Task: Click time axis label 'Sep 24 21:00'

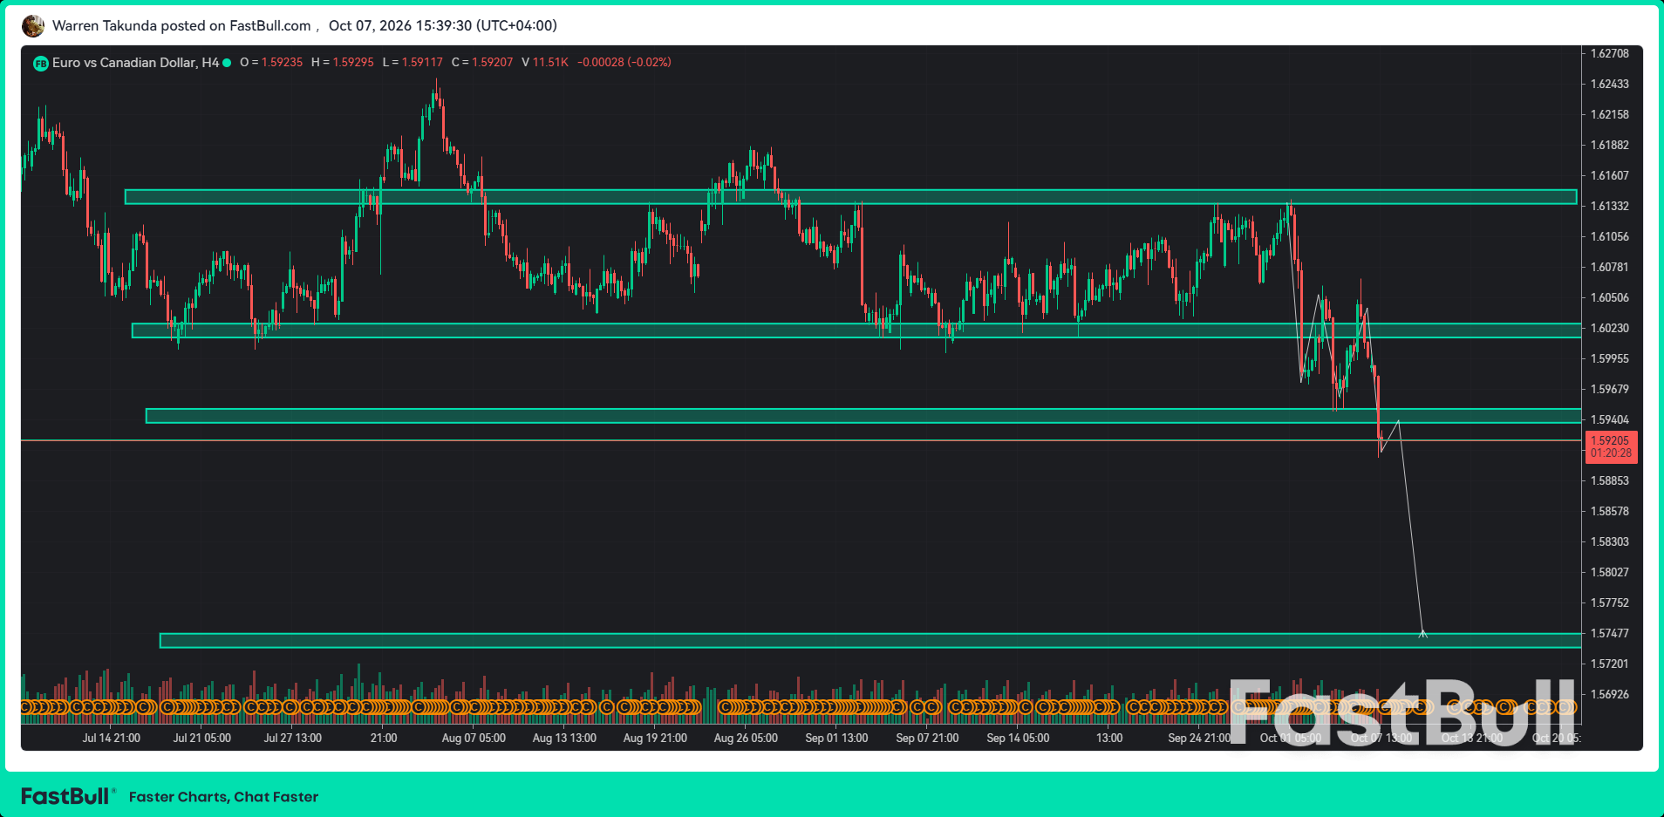Action: pyautogui.click(x=1200, y=738)
